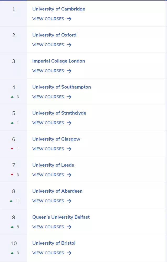Open the University of Oxford link

[x=54, y=35]
